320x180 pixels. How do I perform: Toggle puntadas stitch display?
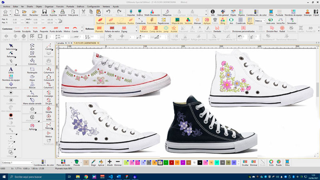coord(111,21)
